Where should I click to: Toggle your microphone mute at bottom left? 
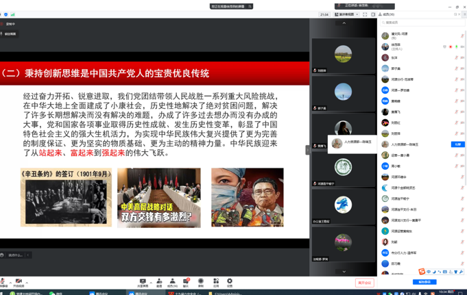(x=5, y=281)
